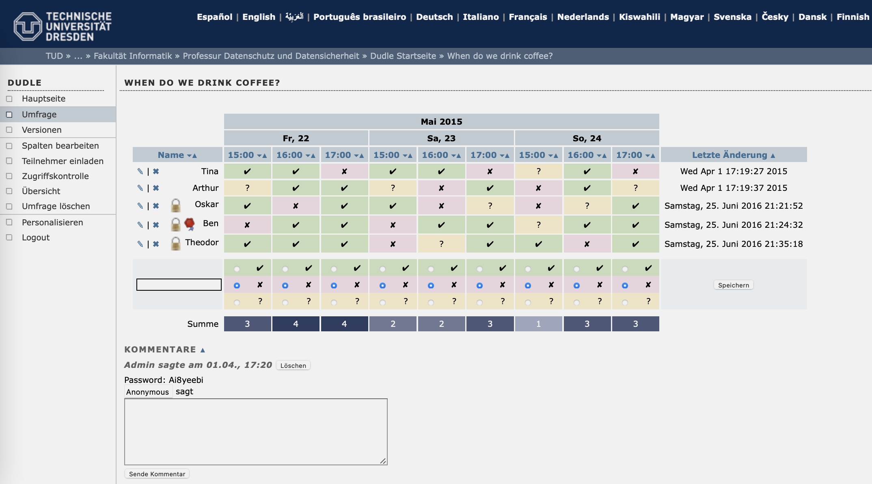
Task: Sort by Letzte Änderung column arrow
Action: pyautogui.click(x=773, y=156)
